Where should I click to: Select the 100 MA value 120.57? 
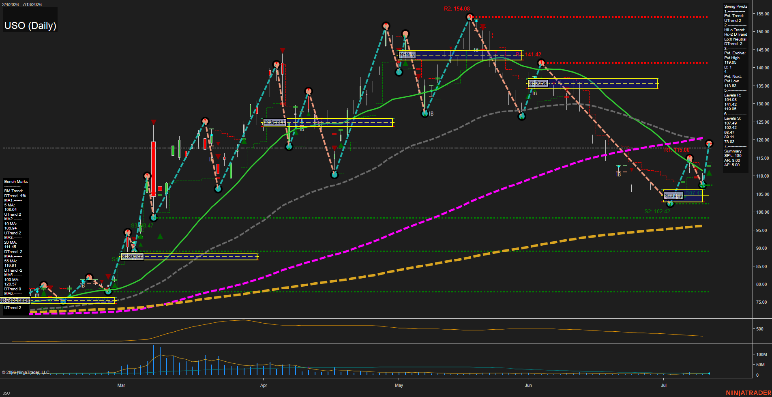[10, 284]
